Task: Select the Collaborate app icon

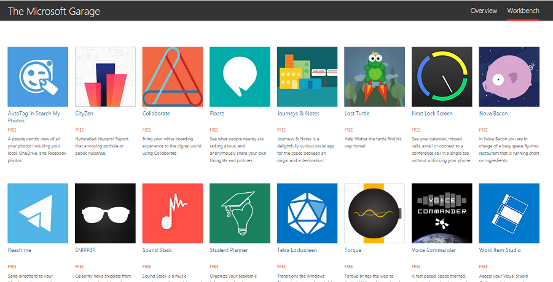Action: pyautogui.click(x=173, y=77)
